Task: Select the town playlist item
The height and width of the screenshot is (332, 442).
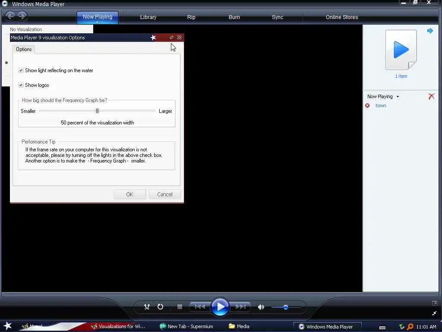Action: click(381, 105)
